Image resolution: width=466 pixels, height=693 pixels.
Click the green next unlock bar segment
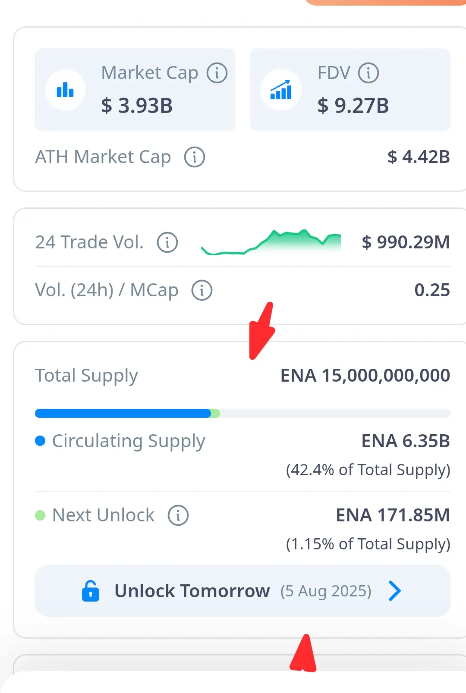coord(215,414)
